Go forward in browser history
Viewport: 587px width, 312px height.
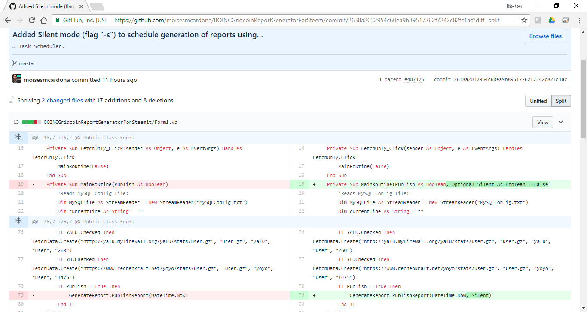pos(20,20)
